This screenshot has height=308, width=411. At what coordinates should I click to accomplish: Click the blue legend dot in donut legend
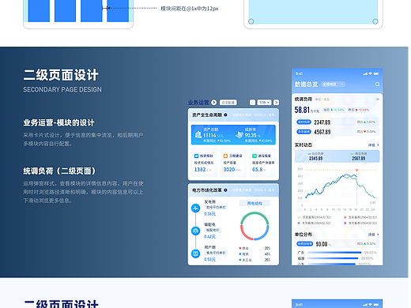pos(240,254)
